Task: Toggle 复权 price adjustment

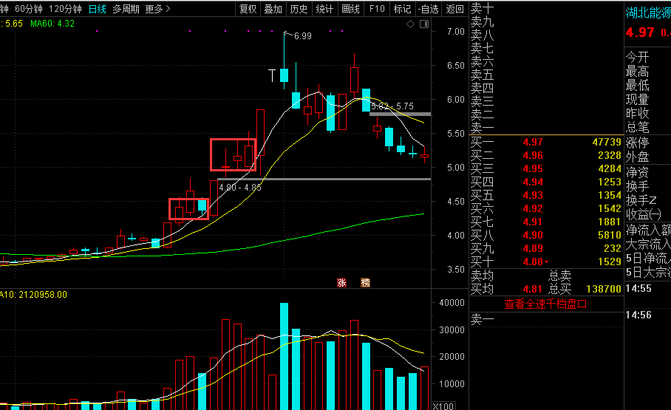Action: [248, 9]
